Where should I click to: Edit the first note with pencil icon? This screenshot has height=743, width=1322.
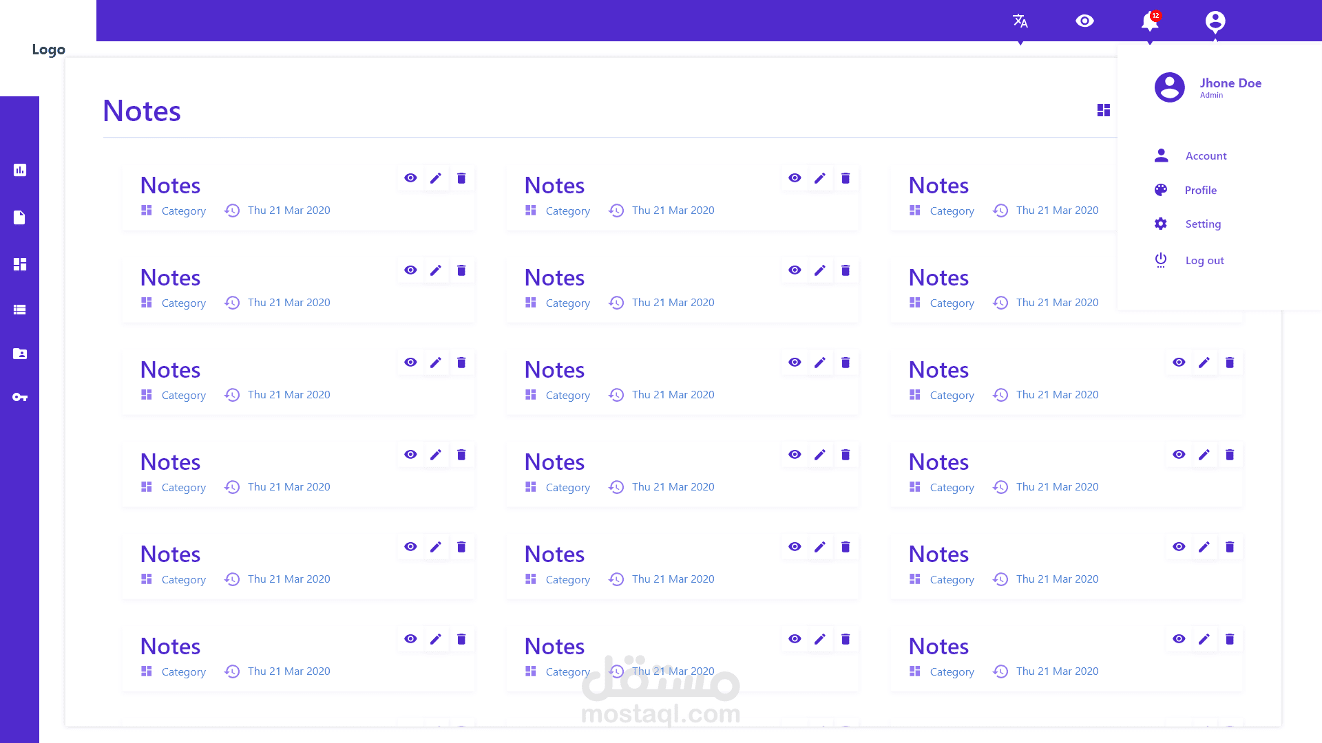(436, 178)
